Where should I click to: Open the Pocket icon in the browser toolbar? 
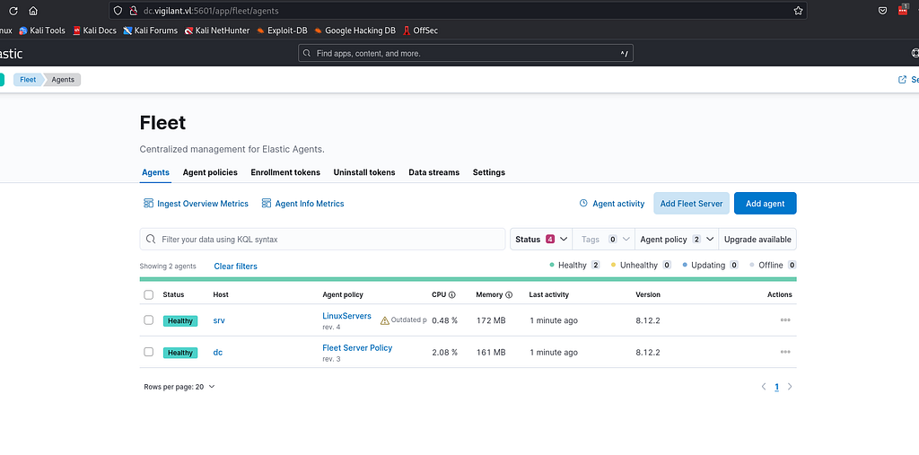[x=882, y=11]
